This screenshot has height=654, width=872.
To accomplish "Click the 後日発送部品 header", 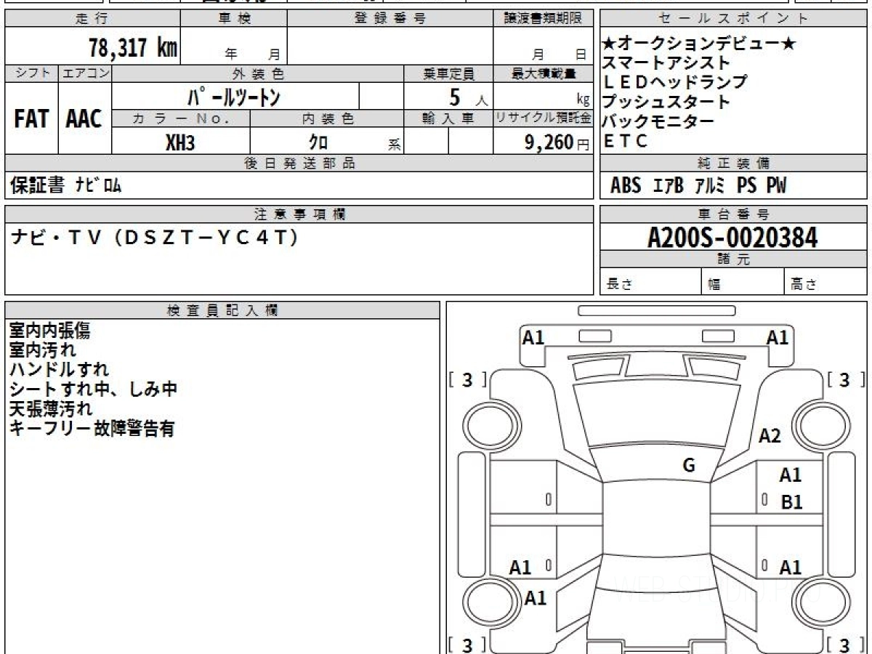I will (299, 163).
